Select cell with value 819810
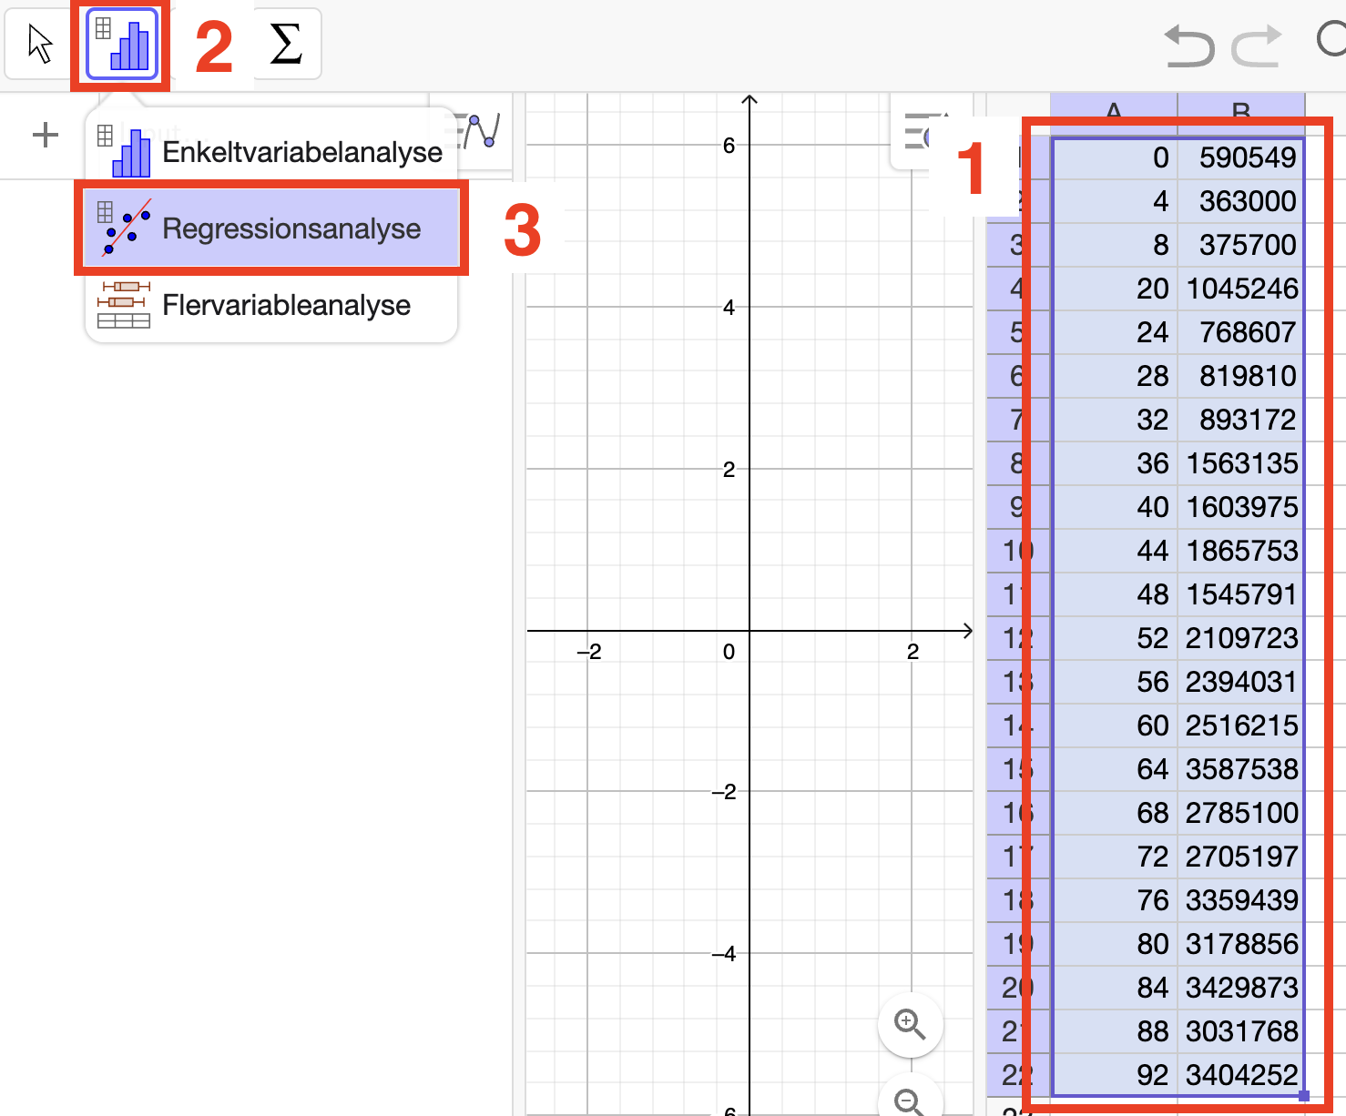Screen dimensions: 1346x1116 pyautogui.click(x=1240, y=376)
